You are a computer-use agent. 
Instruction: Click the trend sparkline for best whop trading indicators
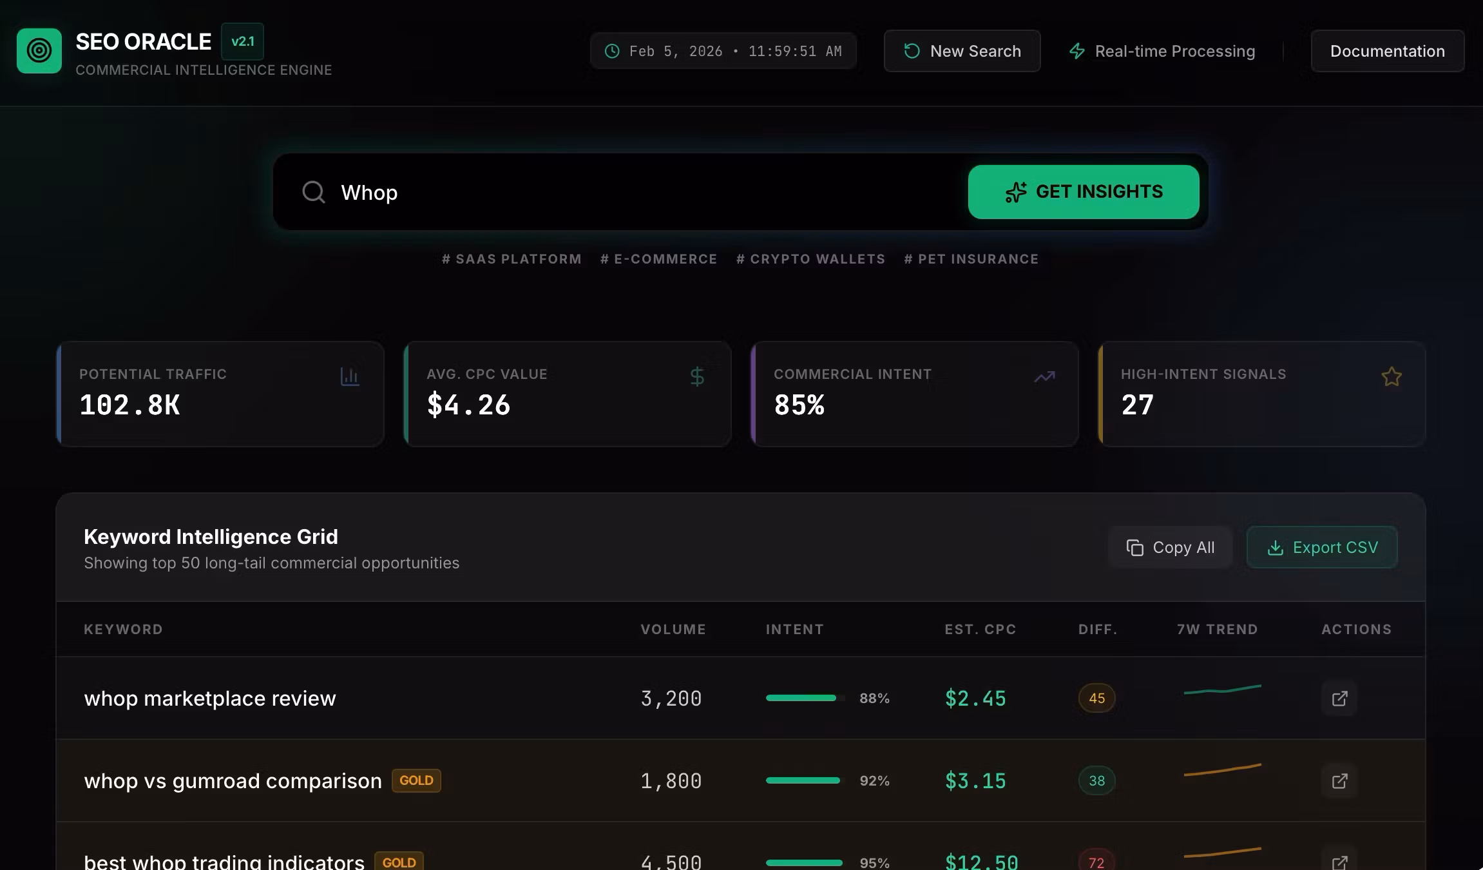(x=1222, y=853)
